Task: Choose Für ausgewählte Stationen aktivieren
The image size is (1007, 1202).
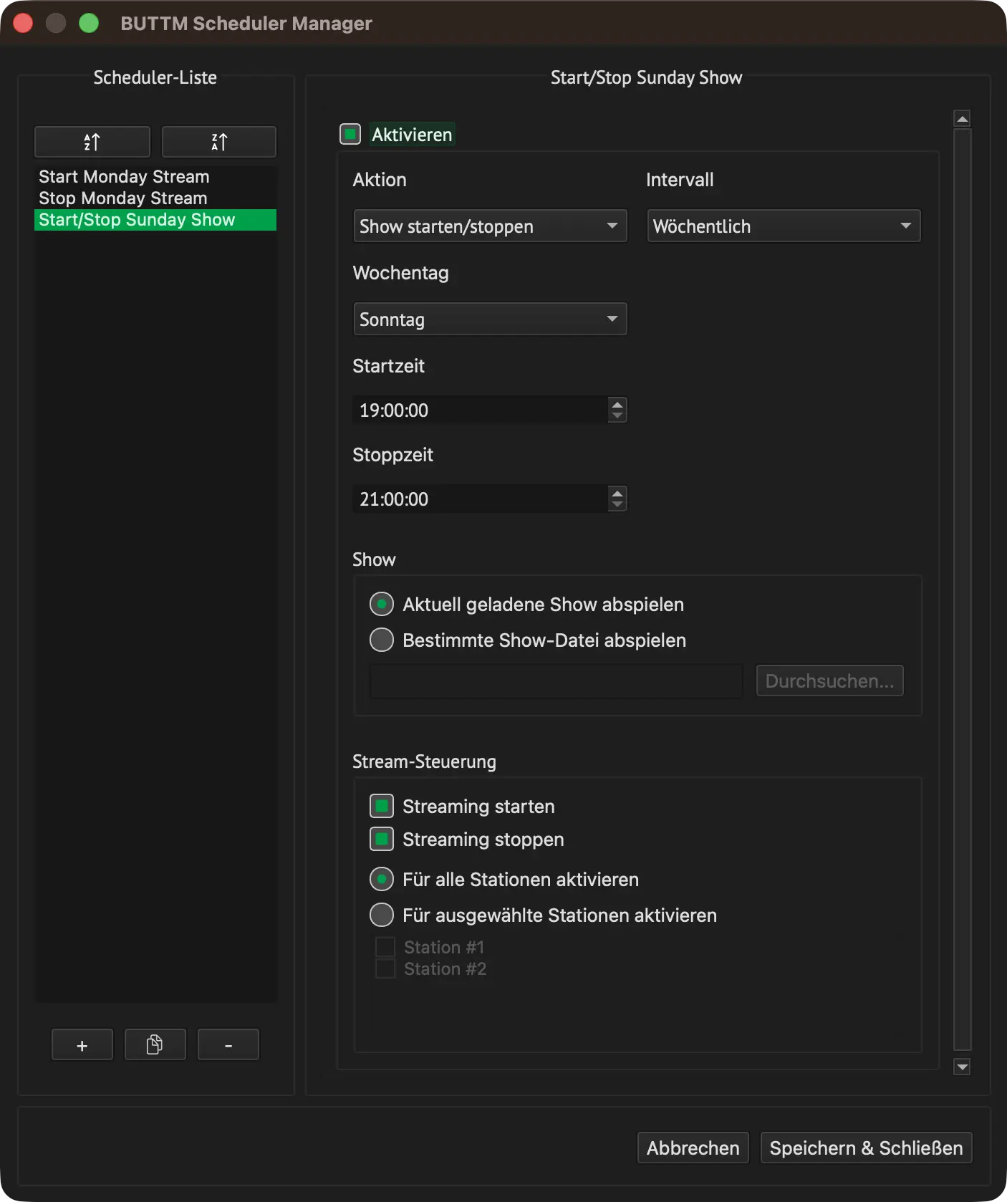Action: (382, 915)
